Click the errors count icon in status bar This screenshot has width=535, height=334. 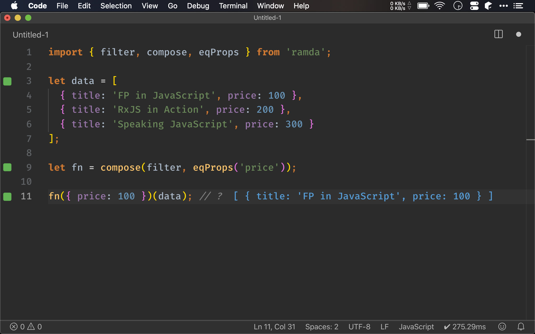(x=14, y=326)
